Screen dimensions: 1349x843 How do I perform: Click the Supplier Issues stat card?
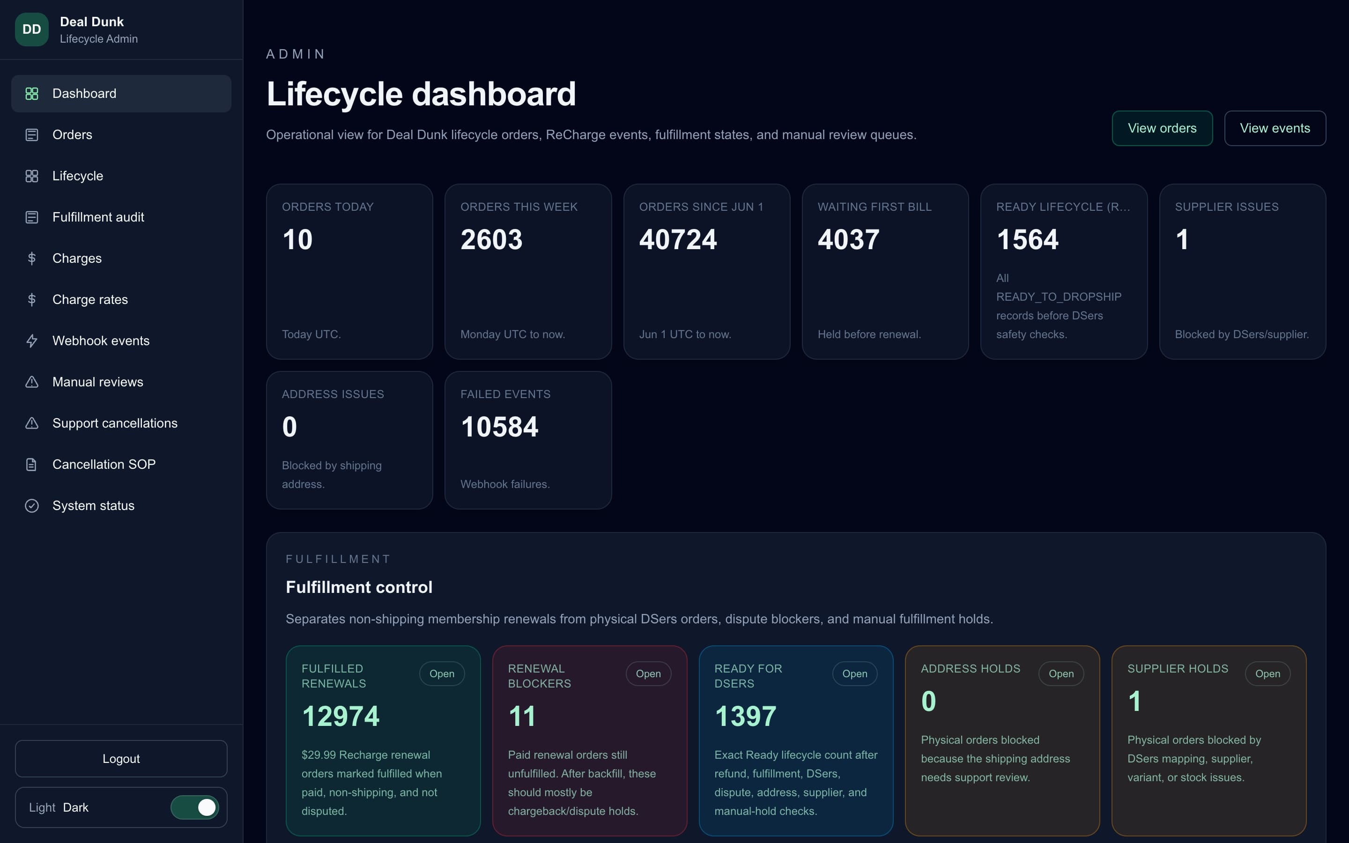[1243, 272]
